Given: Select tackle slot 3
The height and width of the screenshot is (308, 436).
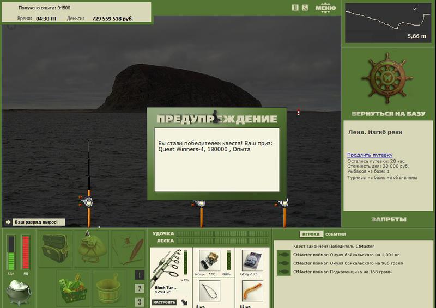Looking at the screenshot, I should (x=140, y=301).
